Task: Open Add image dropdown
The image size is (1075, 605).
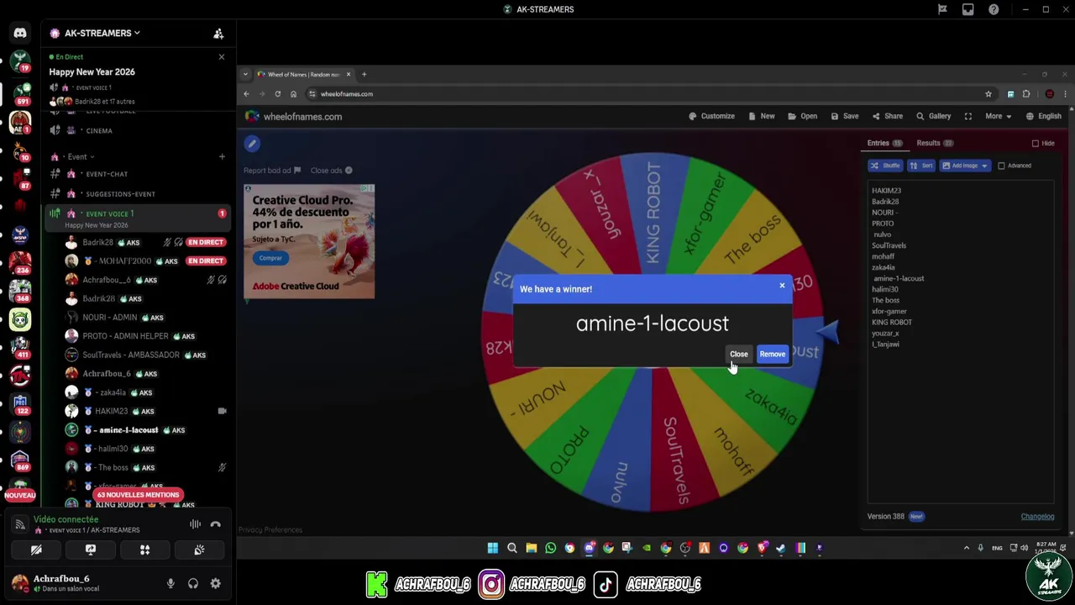Action: (966, 166)
